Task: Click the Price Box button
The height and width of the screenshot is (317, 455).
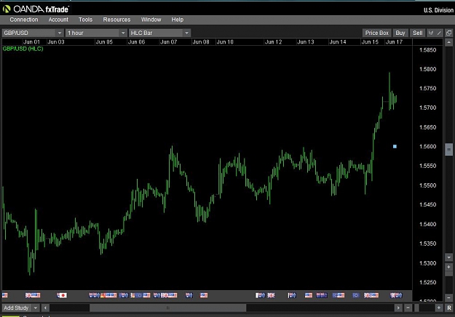Action: coord(376,33)
